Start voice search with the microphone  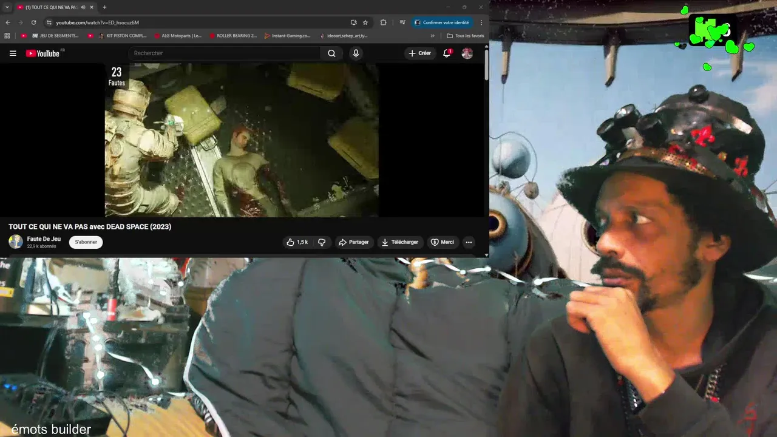(x=356, y=53)
